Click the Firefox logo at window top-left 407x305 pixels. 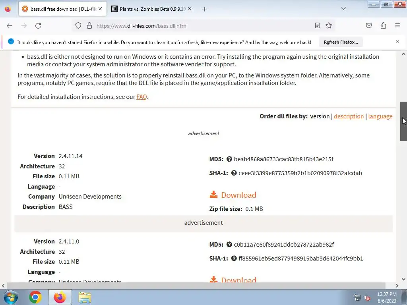[8, 9]
